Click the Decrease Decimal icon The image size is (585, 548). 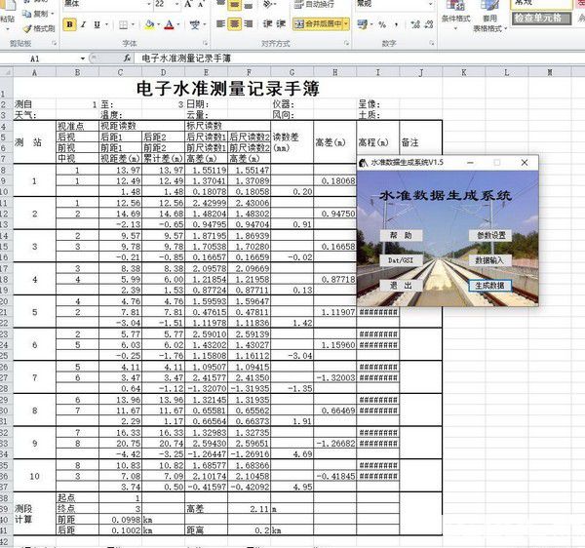point(429,24)
